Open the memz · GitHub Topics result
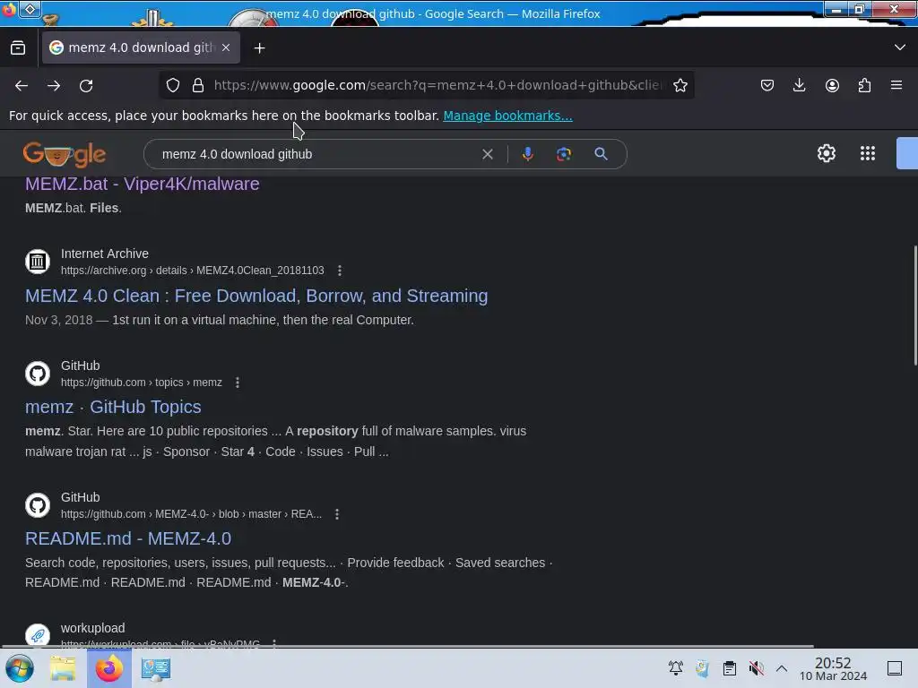Screen dimensions: 918x688 [113, 407]
